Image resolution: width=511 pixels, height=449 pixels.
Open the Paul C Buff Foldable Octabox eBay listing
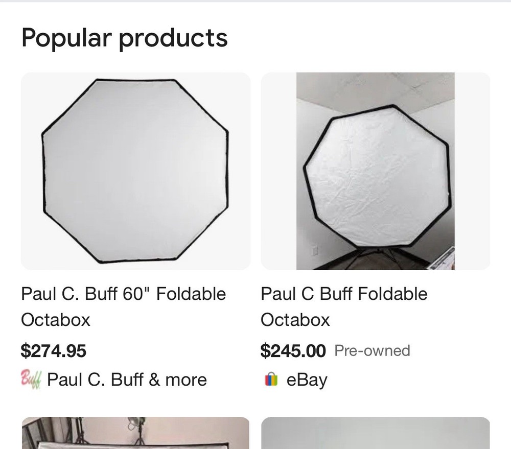tap(343, 306)
